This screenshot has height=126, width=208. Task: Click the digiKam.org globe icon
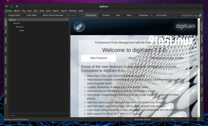[x=200, y=15]
